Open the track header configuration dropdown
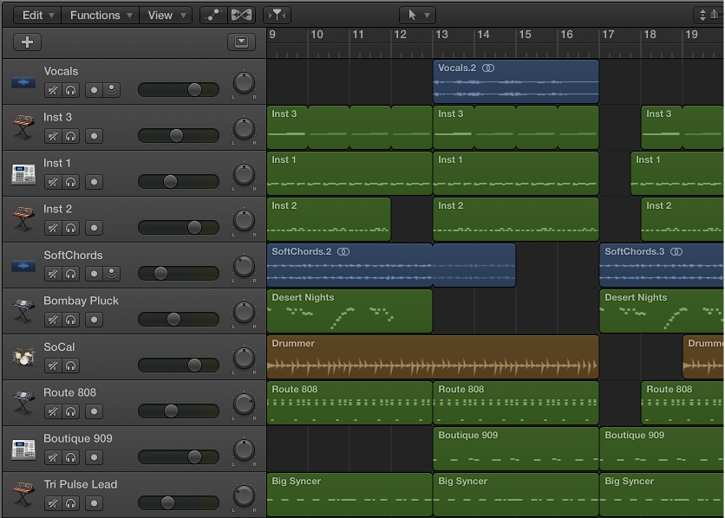Viewport: 725px width, 518px height. pos(242,42)
